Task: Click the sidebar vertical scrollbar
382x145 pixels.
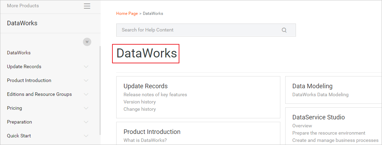Action: 100,90
